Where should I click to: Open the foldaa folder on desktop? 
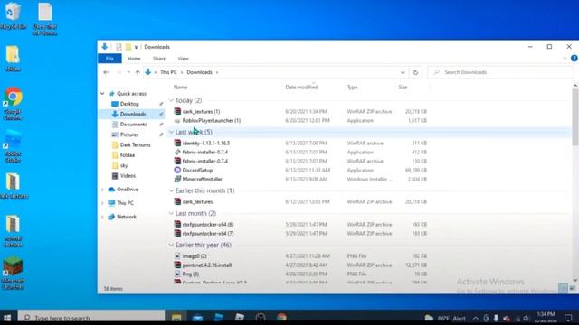[x=13, y=59]
